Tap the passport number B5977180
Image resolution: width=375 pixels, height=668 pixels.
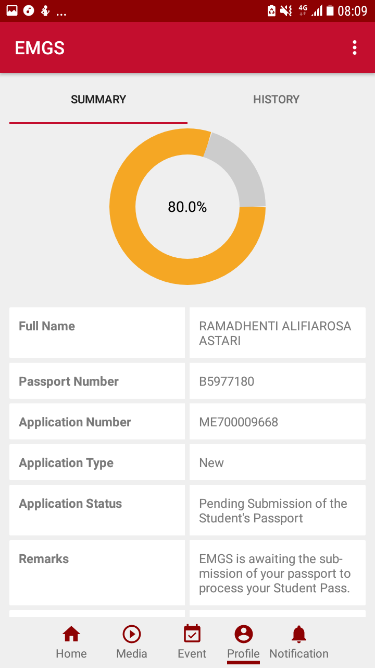coord(227,381)
